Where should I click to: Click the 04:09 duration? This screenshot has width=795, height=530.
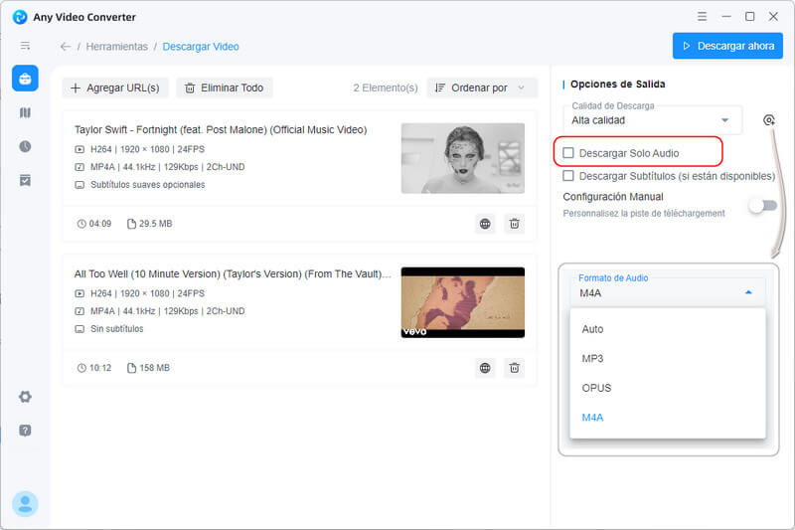[x=100, y=224]
